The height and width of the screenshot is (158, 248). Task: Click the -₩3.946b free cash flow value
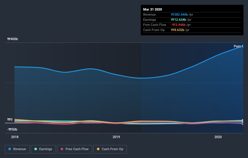(178, 25)
